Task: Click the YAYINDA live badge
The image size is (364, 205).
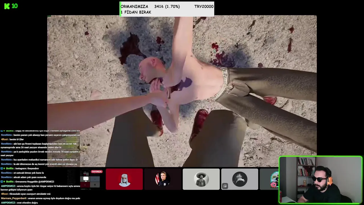Action: [97, 172]
